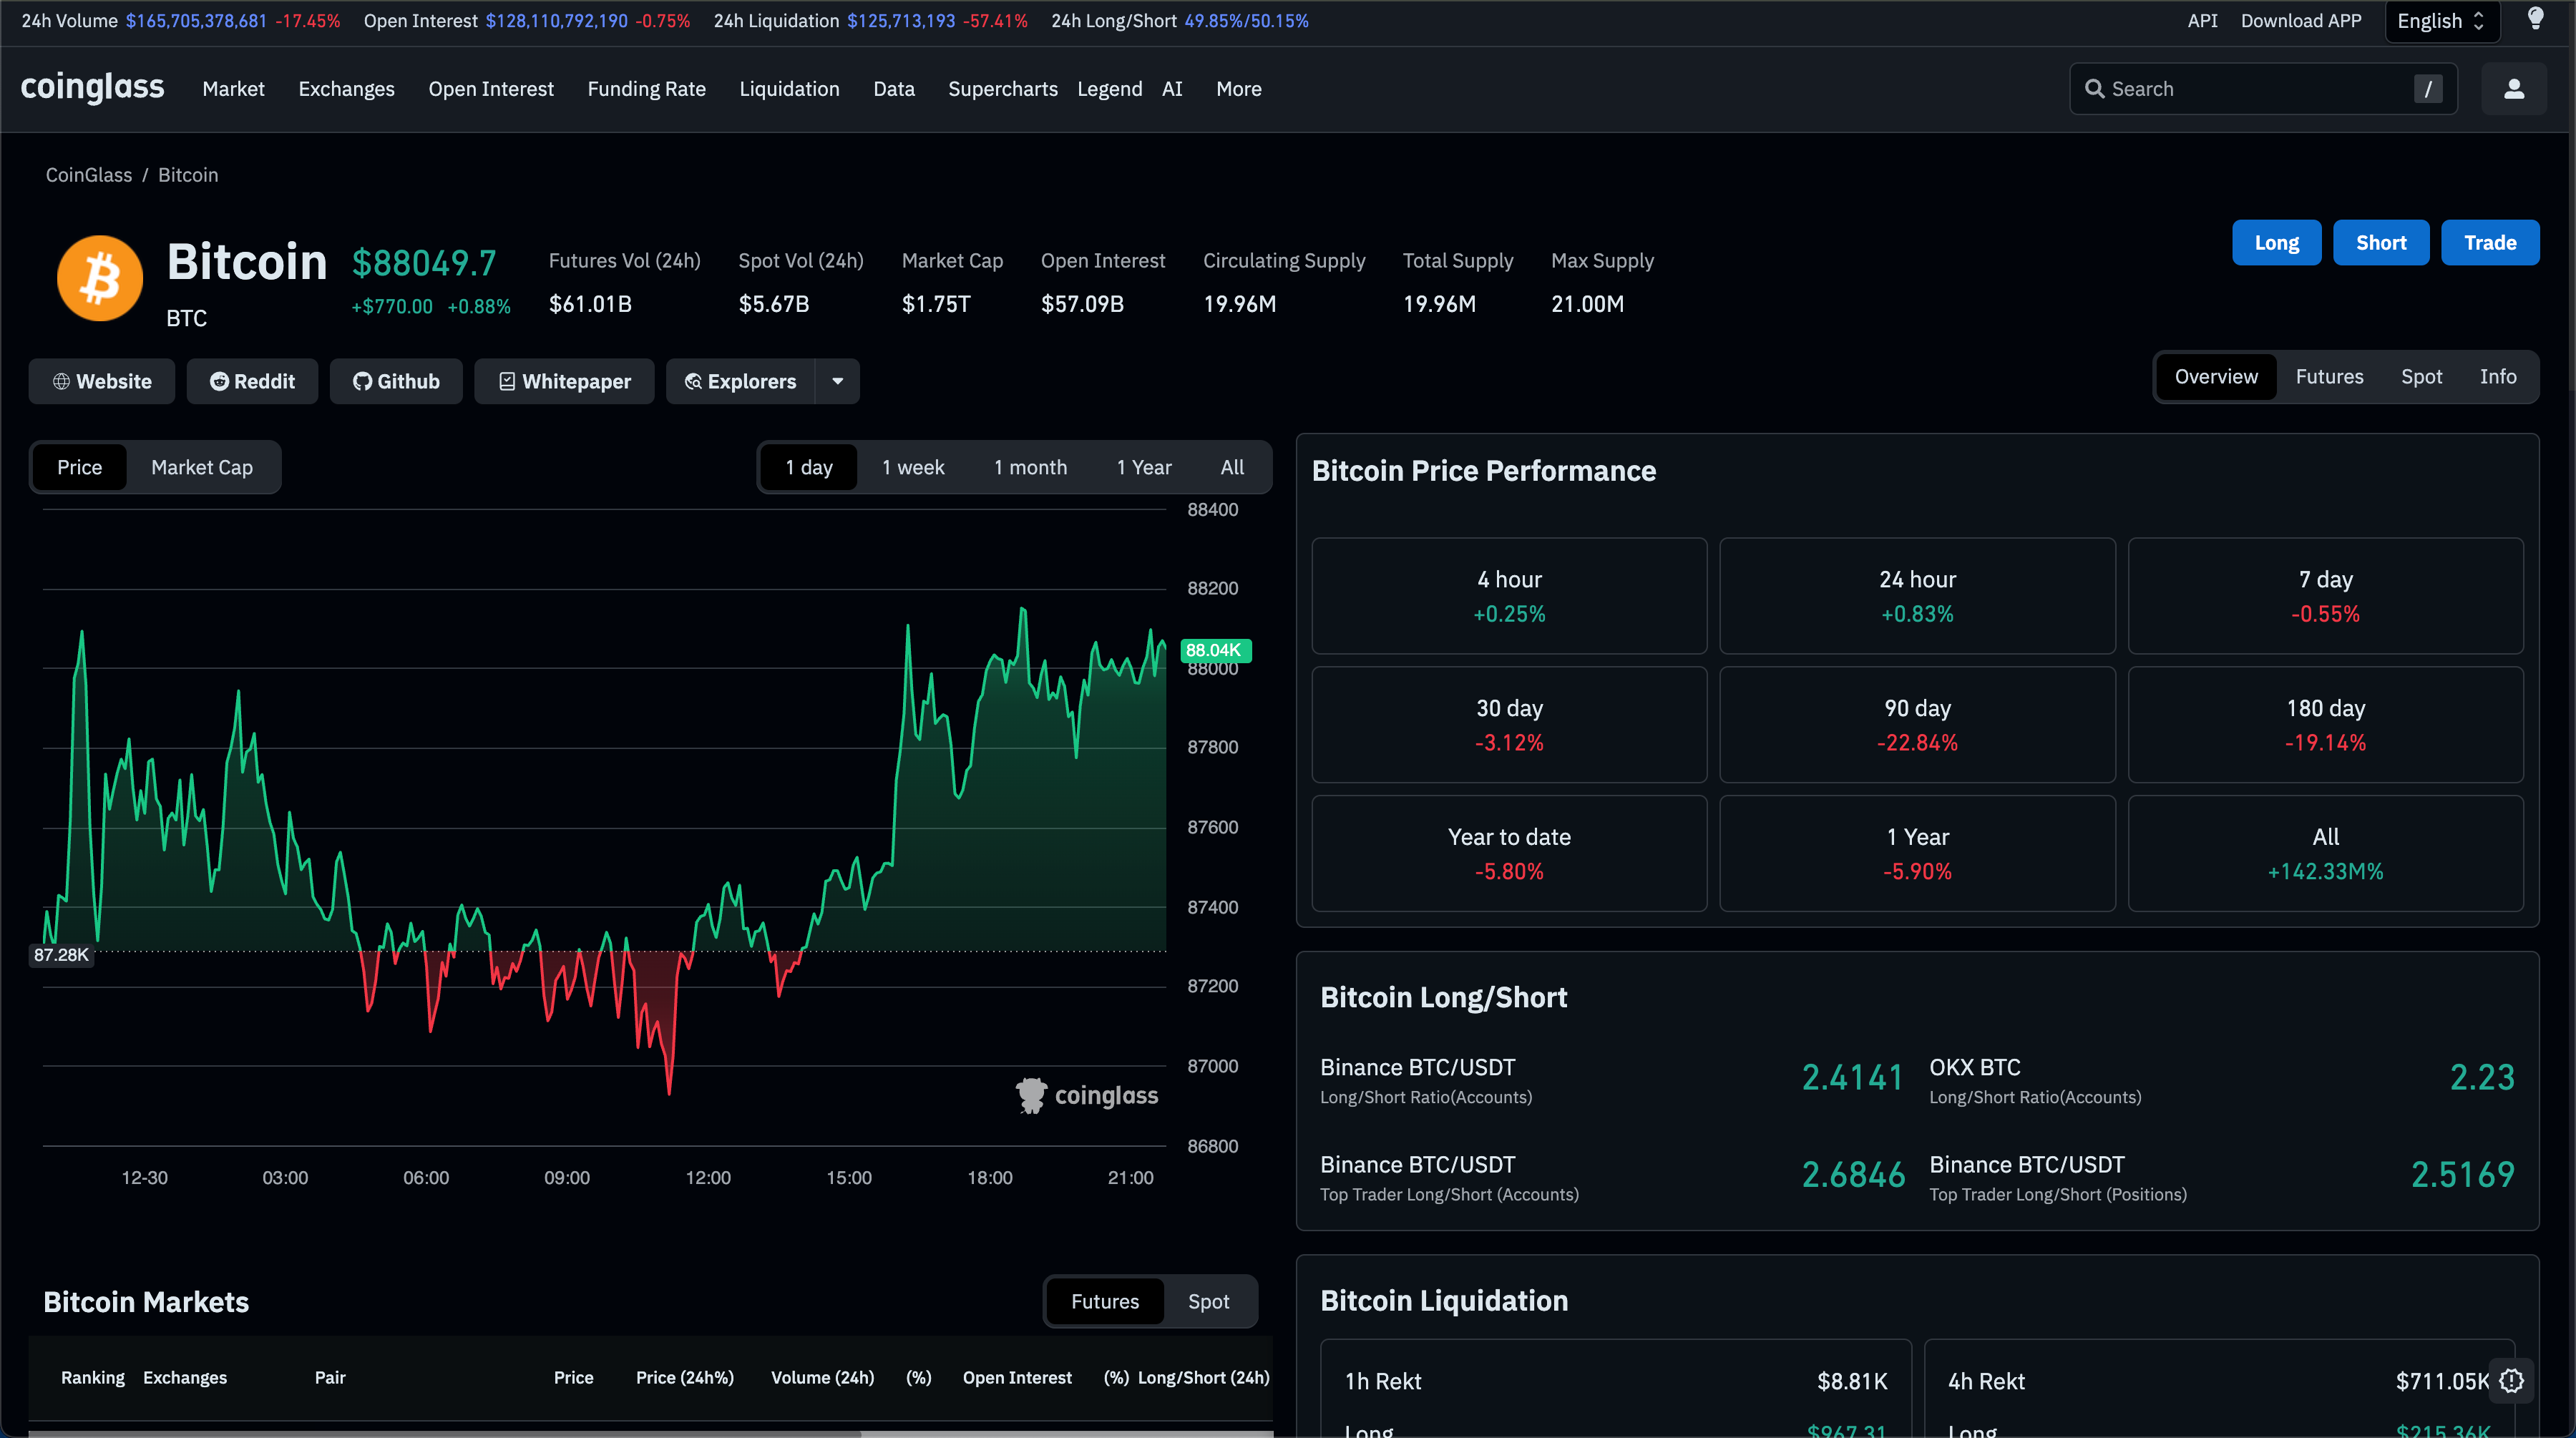
Task: Click the orange Bitcoin logo icon
Action: (99, 278)
